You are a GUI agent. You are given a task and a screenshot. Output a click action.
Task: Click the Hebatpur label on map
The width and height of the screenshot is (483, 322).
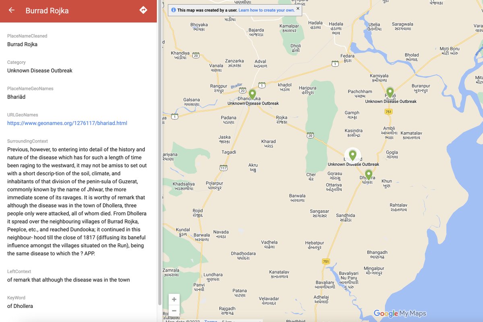click(x=314, y=245)
